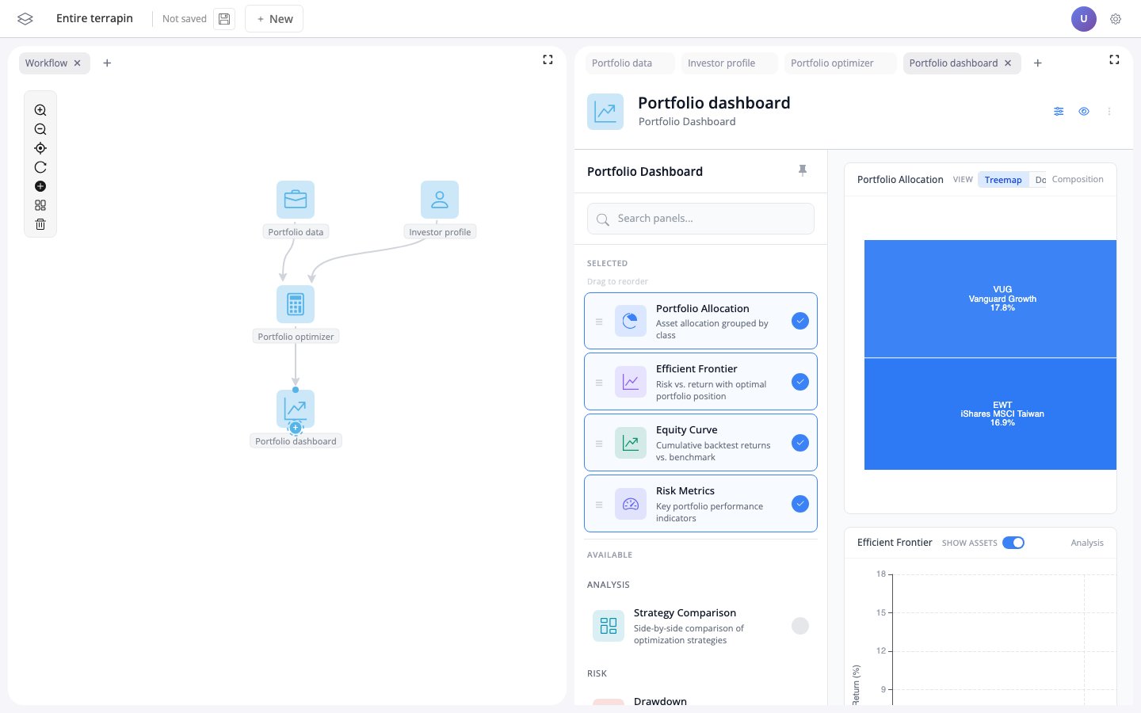Open the three-dot menu on the dashboard header
The height and width of the screenshot is (713, 1141).
click(1109, 111)
